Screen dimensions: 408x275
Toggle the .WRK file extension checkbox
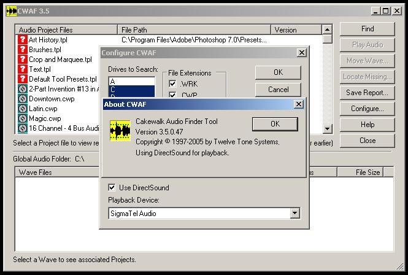(x=172, y=84)
